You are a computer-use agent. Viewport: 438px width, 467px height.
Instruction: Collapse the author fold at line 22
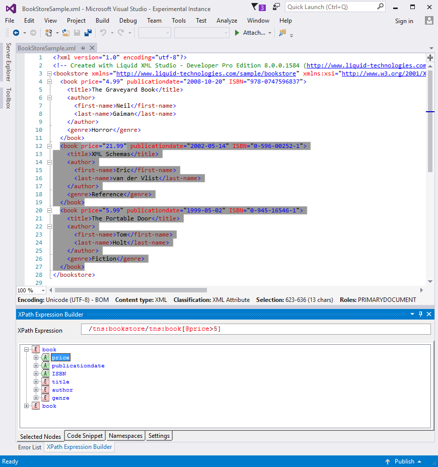pyautogui.click(x=50, y=226)
